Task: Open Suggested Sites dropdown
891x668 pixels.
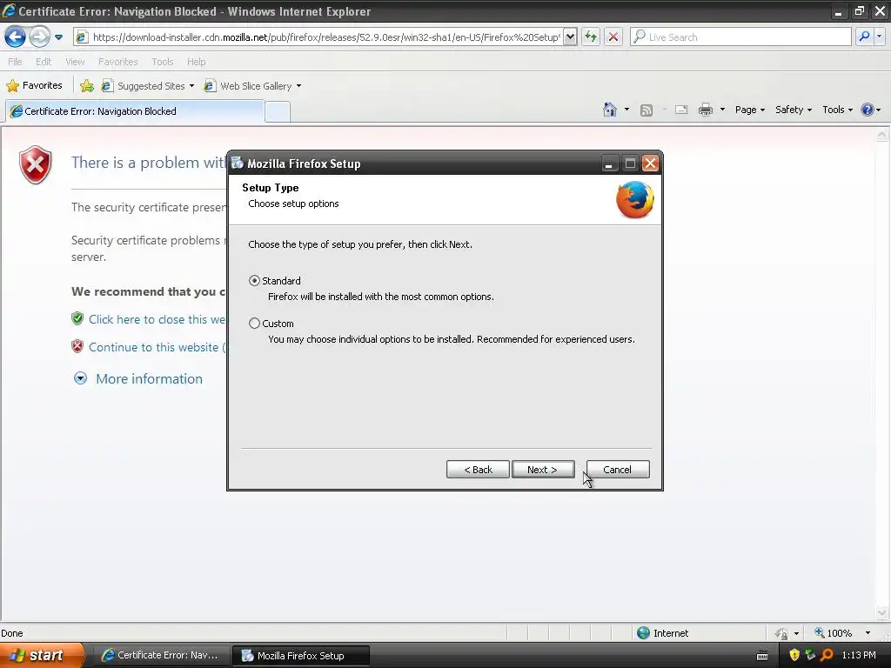Action: point(191,86)
